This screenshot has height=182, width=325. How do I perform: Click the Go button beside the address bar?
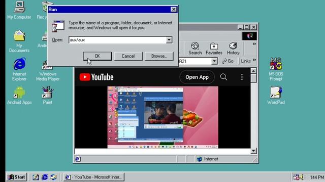coord(228,61)
